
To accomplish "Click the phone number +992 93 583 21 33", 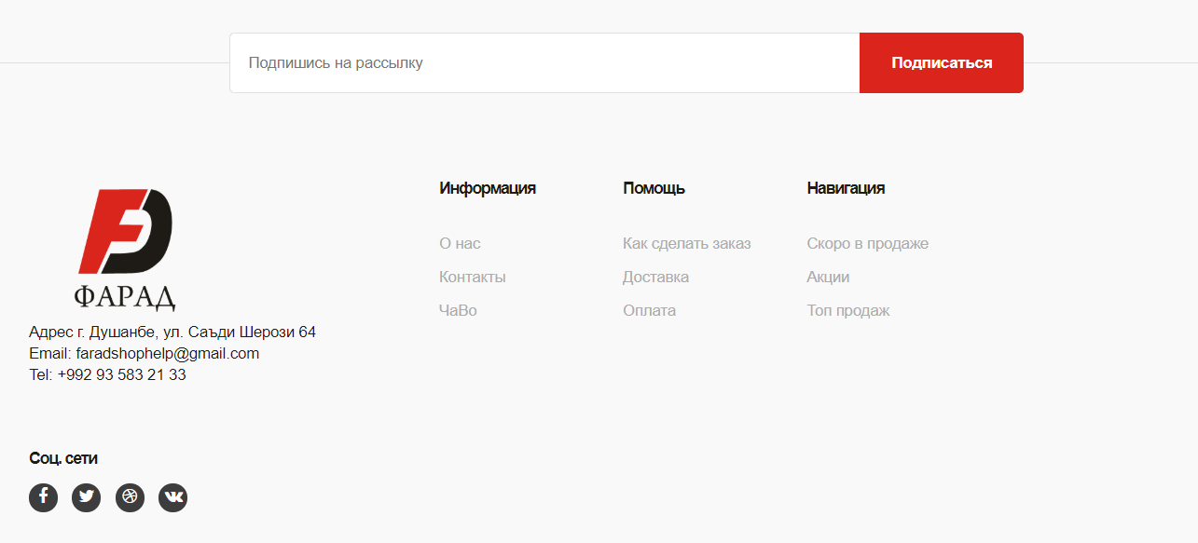I will pos(121,375).
